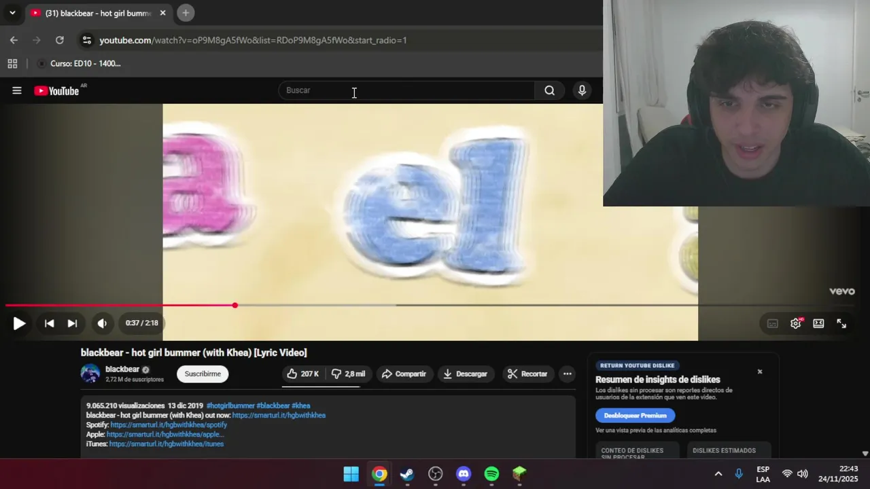Click the video time display 0:37 / 2:18

(x=141, y=323)
